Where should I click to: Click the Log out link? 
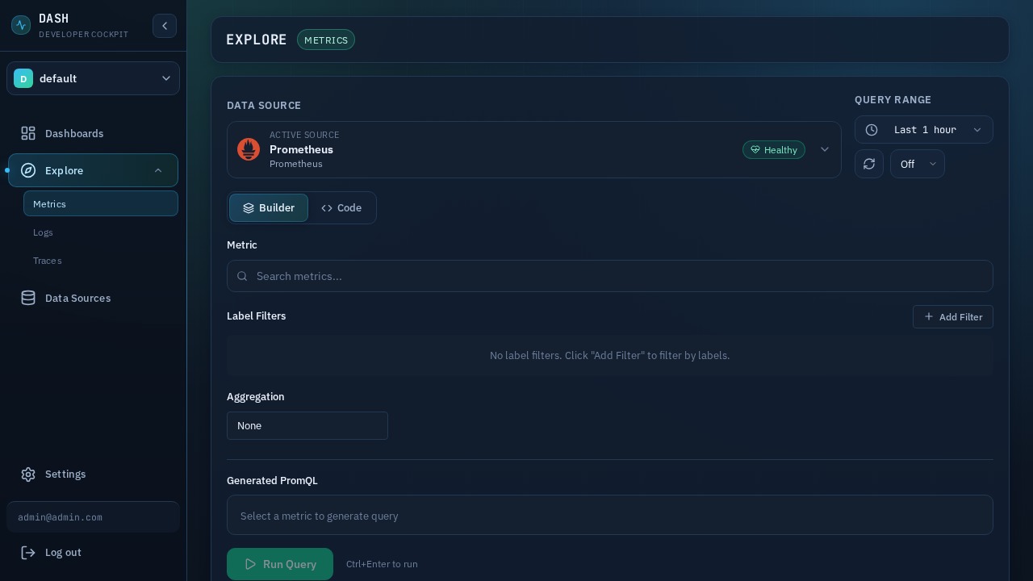pyautogui.click(x=63, y=552)
